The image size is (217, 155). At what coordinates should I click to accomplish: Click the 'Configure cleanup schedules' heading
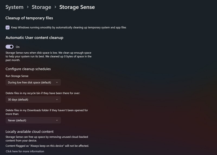point(28,69)
